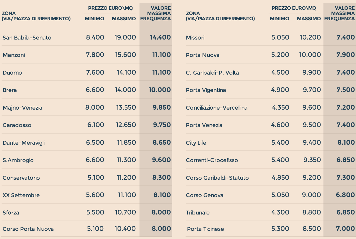Select Brera's maximum price 14.000
The height and width of the screenshot is (239, 356).
tap(125, 90)
